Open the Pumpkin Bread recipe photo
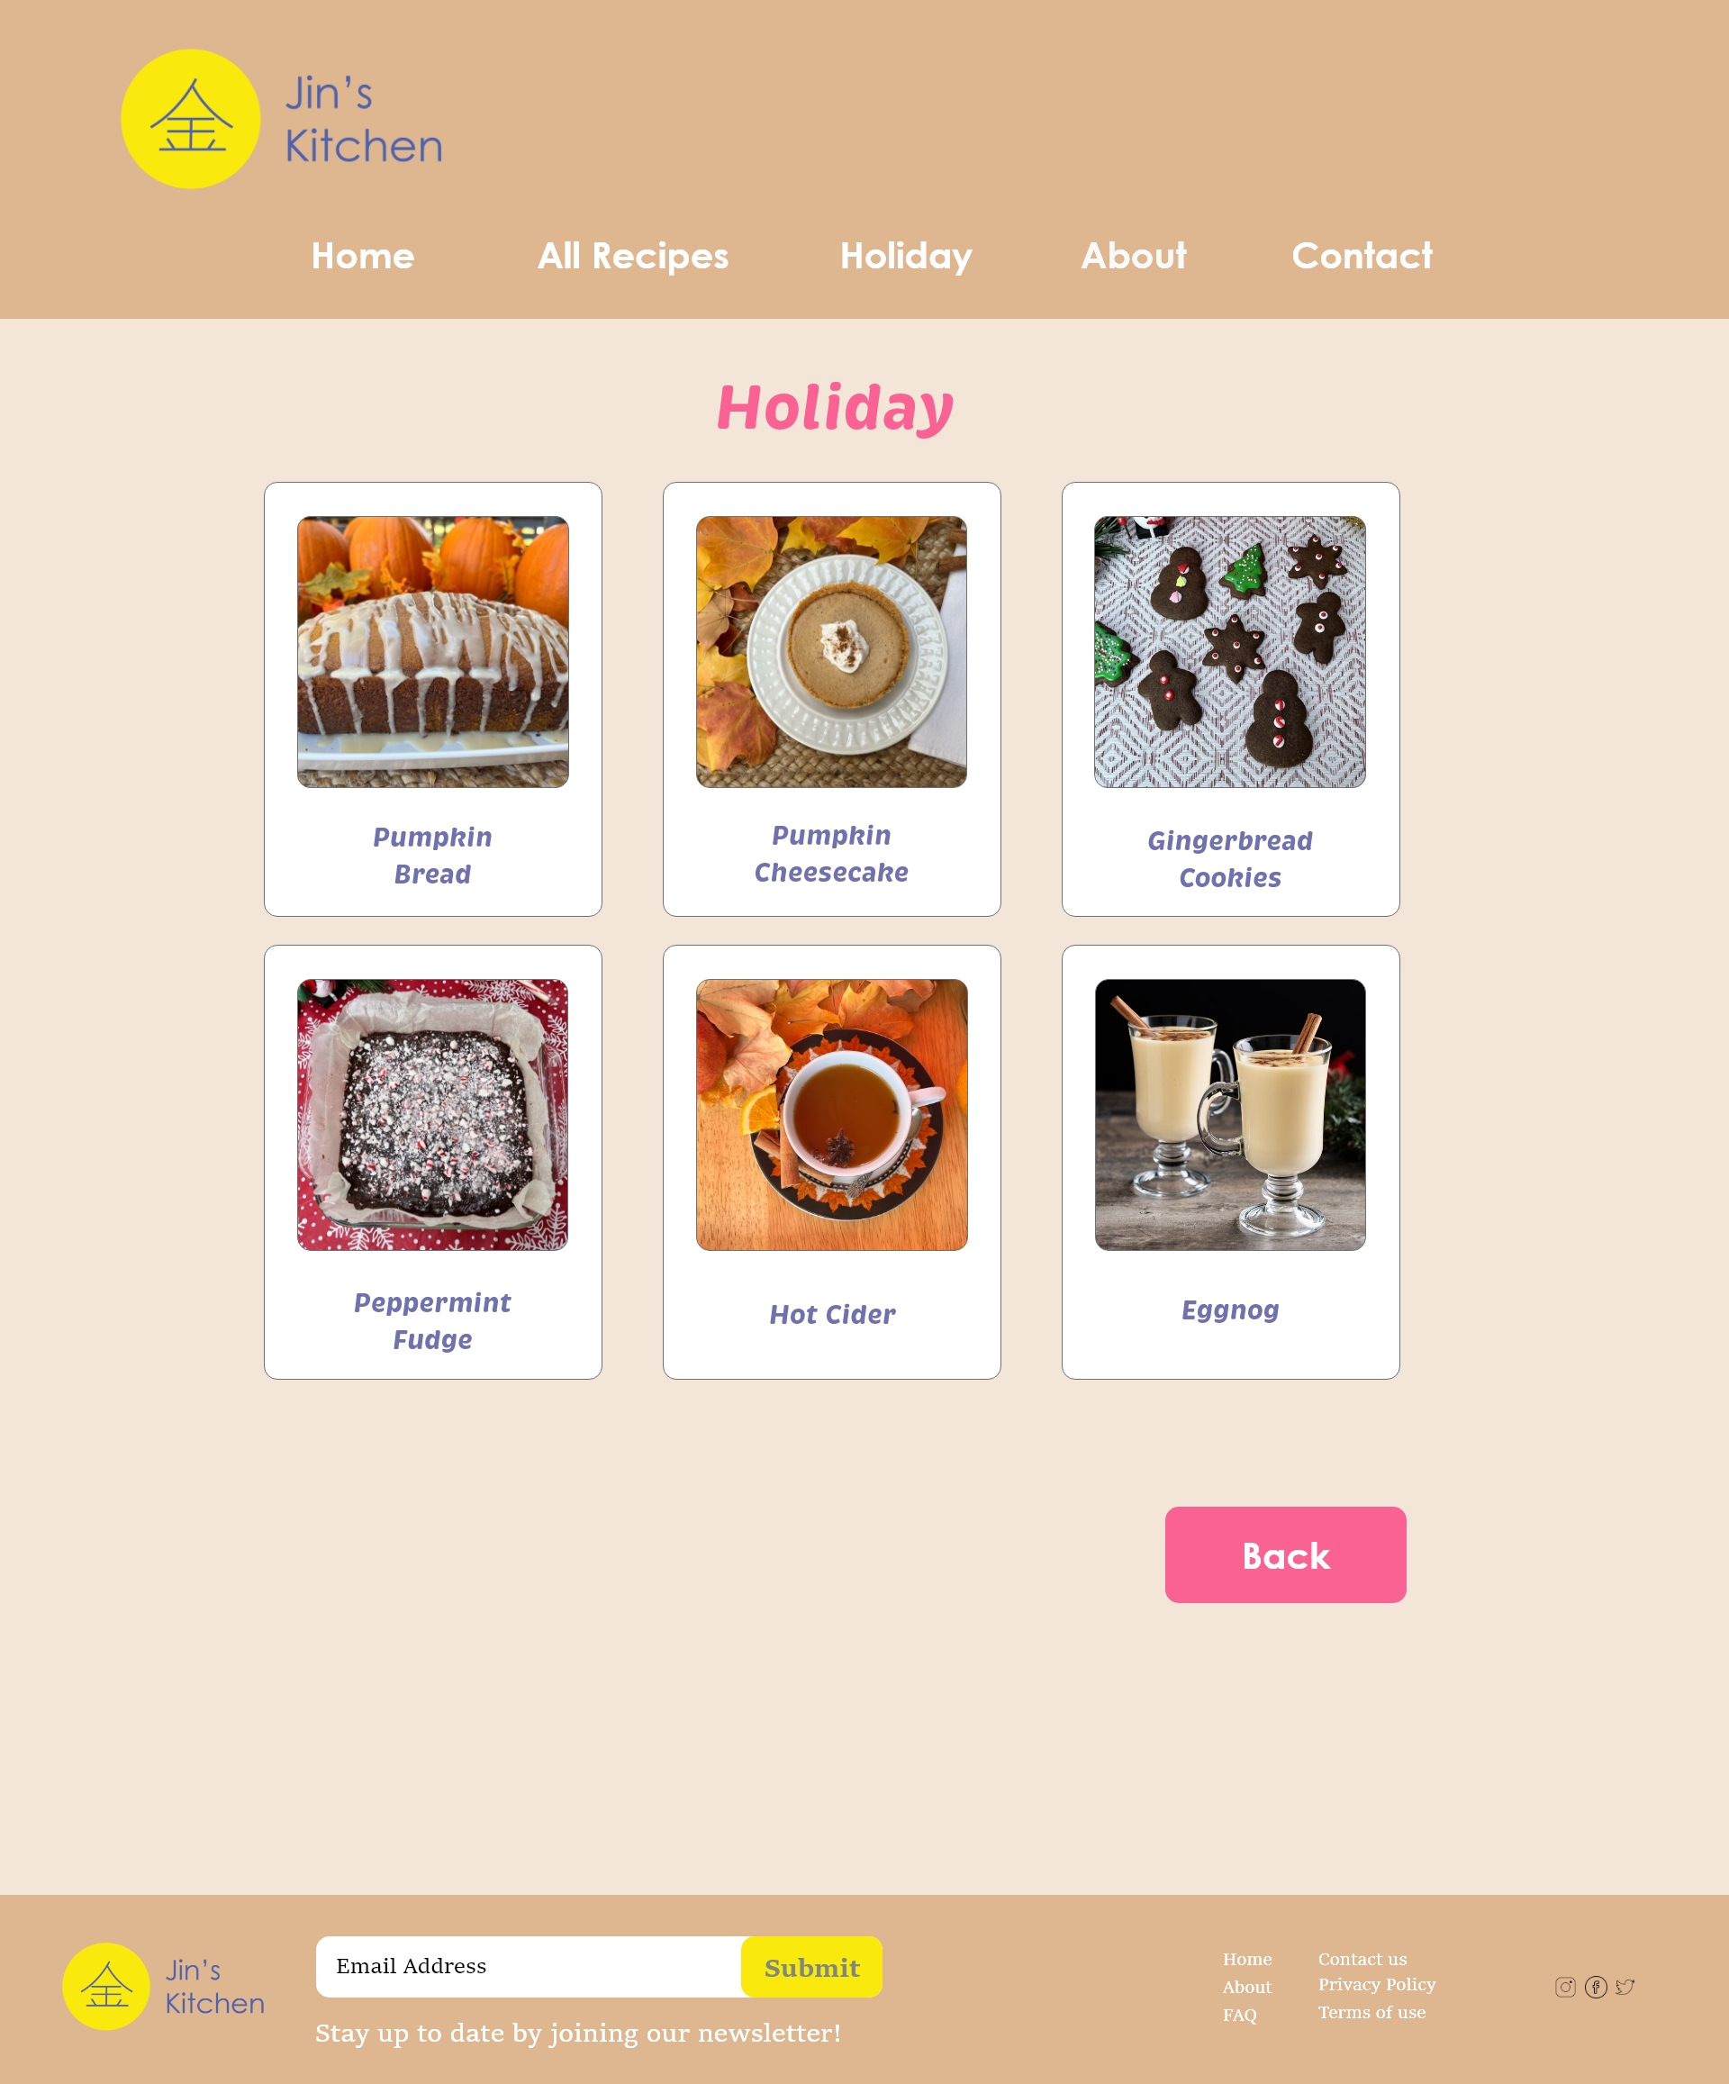Screen dimensions: 1729x2084 pyautogui.click(x=433, y=652)
